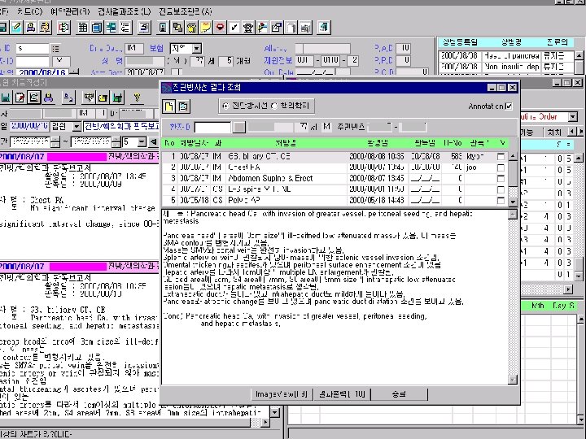The height and width of the screenshot is (439, 586).
Task: Open the menu labeled (R)
Action: [69, 11]
